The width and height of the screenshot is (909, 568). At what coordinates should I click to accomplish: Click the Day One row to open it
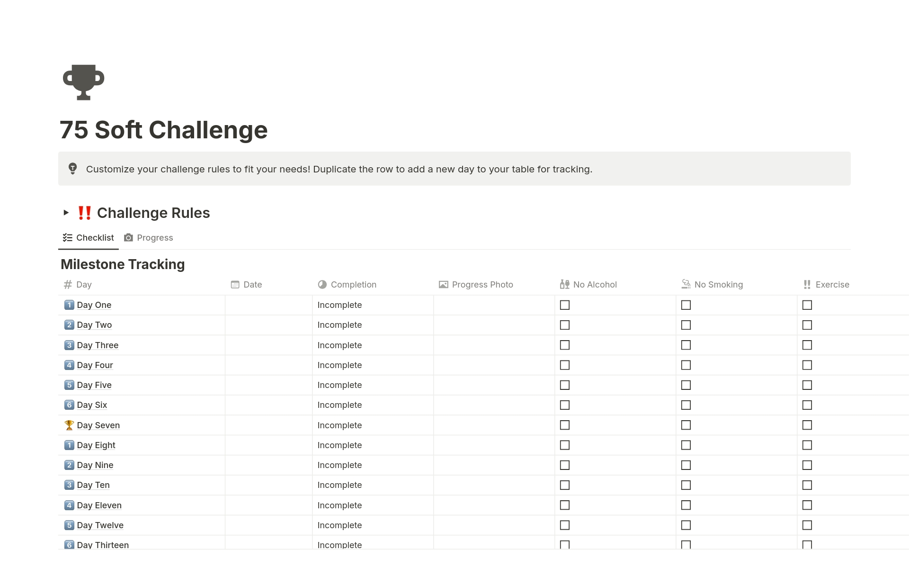point(94,304)
